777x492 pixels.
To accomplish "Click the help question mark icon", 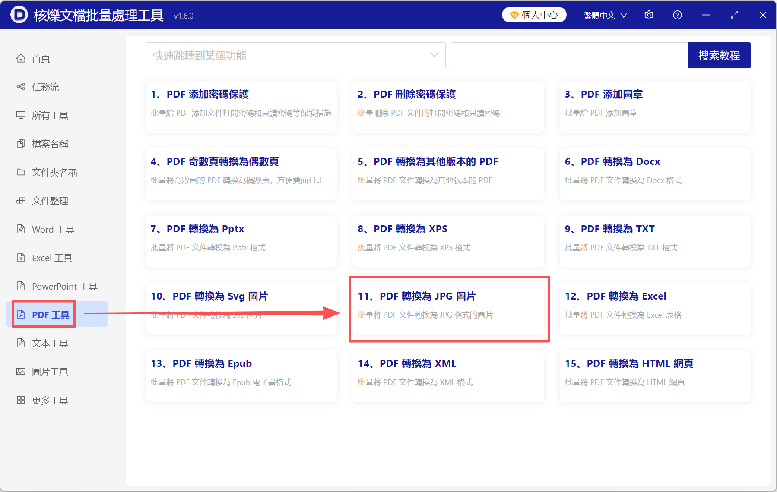I will [x=677, y=15].
